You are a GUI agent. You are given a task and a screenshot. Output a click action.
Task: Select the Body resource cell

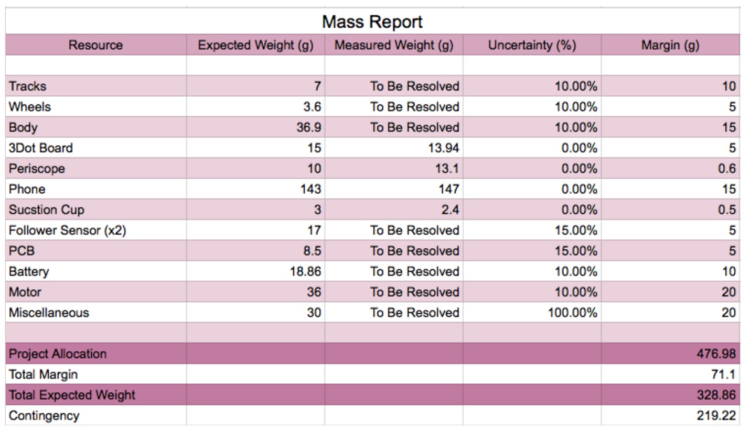(95, 127)
